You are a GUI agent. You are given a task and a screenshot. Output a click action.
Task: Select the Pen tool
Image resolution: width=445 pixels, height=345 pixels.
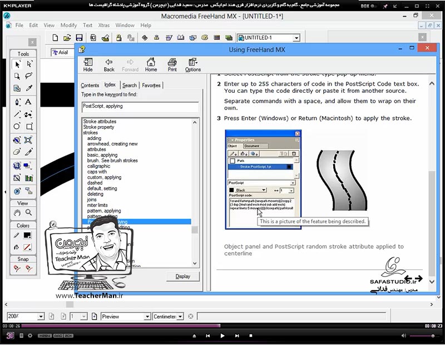(x=17, y=102)
